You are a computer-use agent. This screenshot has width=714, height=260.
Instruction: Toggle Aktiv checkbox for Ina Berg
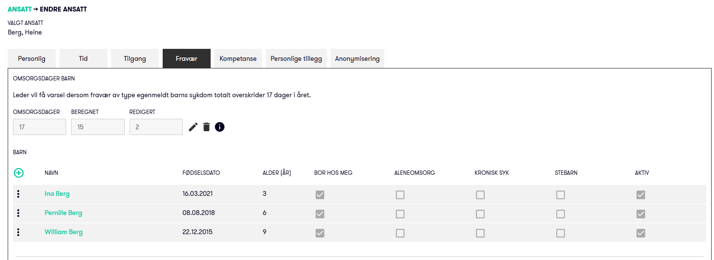[x=641, y=195]
